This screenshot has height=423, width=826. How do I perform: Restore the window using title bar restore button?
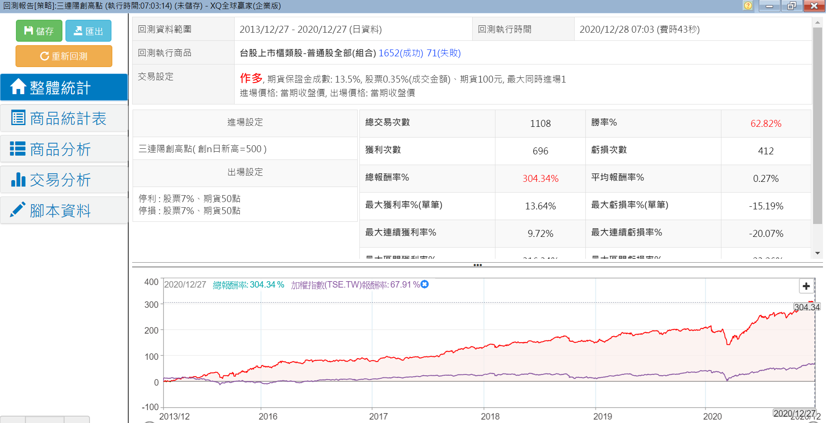(791, 6)
